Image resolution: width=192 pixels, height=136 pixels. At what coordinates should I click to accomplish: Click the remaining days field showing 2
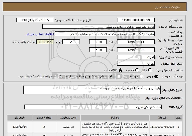(x=71, y=42)
